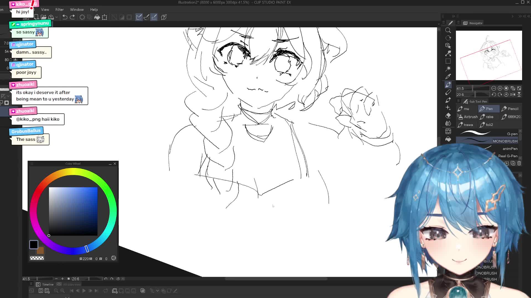
Task: Toggle 100% view size in Navigator
Action: [x=506, y=88]
